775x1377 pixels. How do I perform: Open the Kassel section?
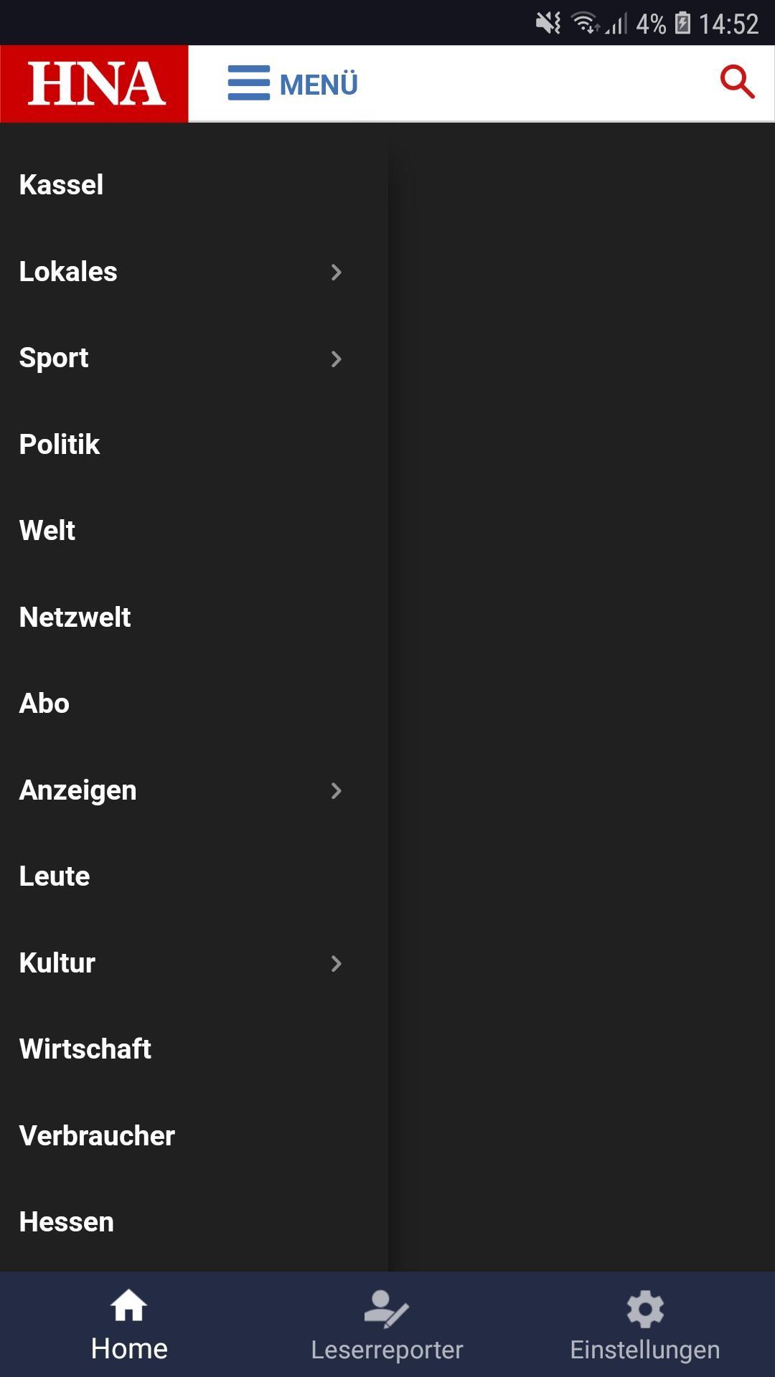(62, 185)
